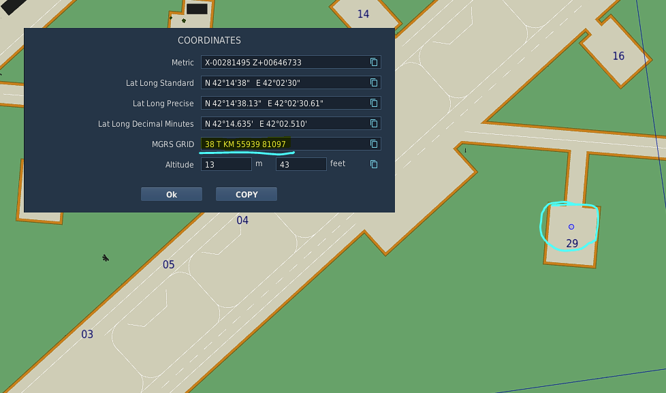Copy the Lat Long Decimal Minutes value
The image size is (666, 393).
point(374,124)
